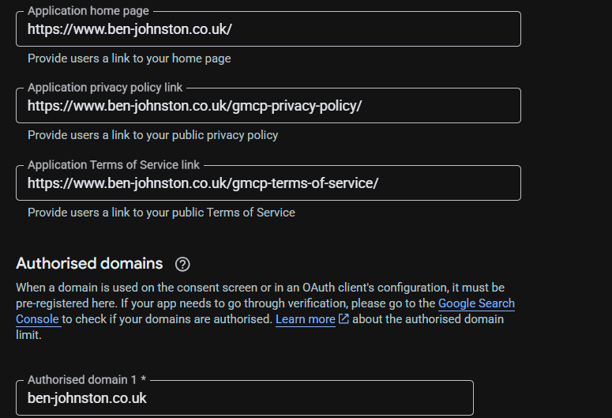Open the Authorised domains help icon
Screen dimensions: 612x418
[182, 265]
